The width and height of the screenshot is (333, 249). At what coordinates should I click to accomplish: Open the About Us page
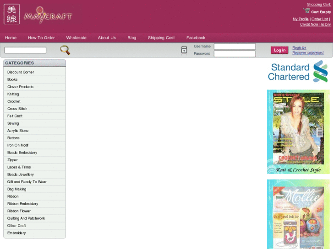(x=107, y=38)
